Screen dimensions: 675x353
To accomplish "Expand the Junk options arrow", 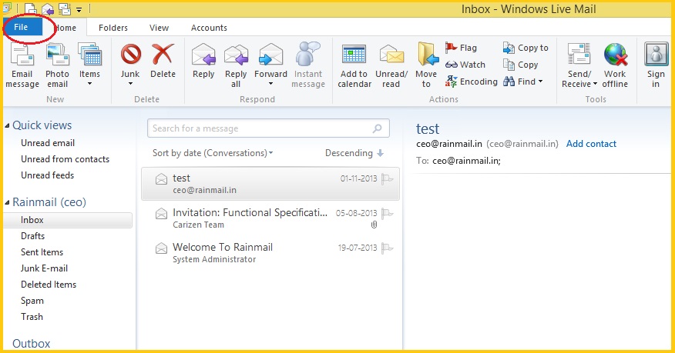I will pos(130,84).
